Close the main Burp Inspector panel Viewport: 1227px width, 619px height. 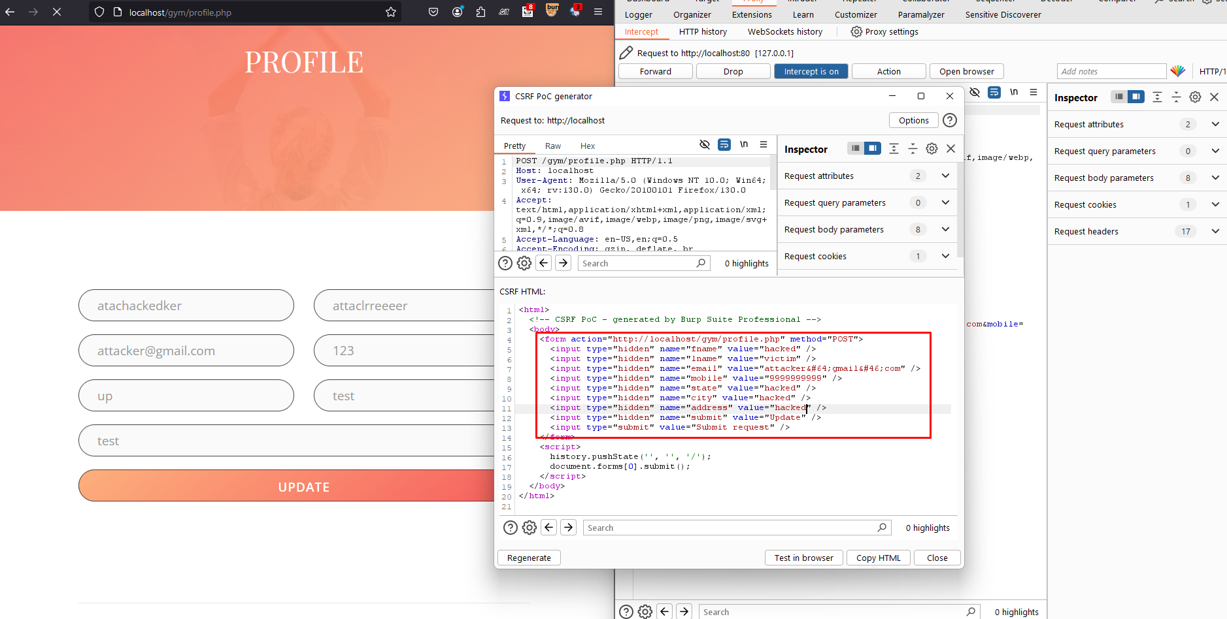pos(1215,97)
